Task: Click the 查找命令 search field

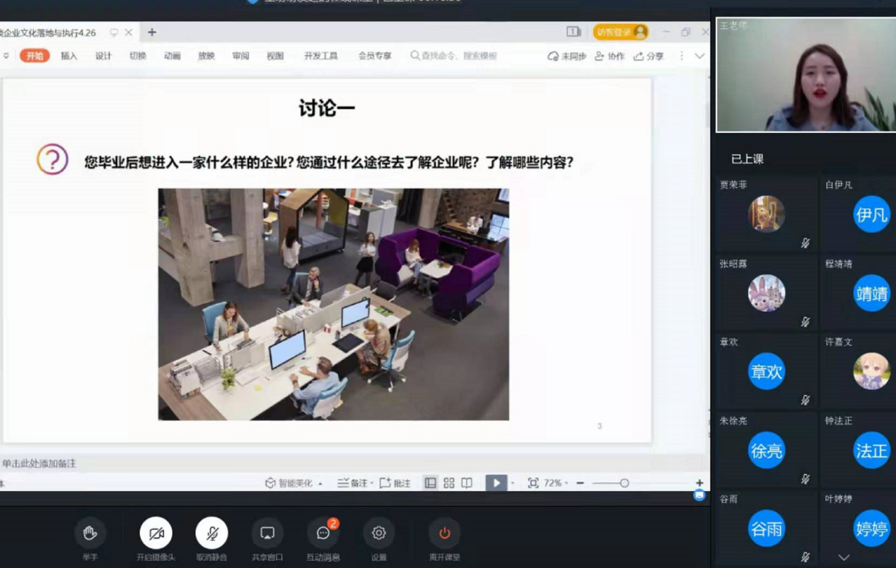Action: coord(454,56)
